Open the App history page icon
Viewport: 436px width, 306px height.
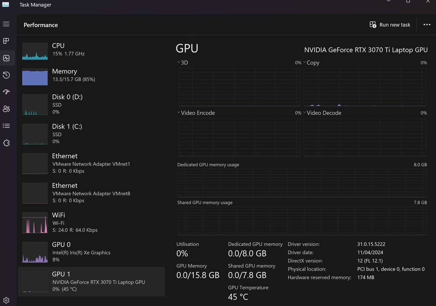[x=6, y=75]
